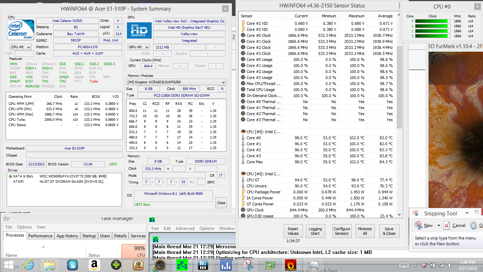The height and width of the screenshot is (272, 483).
Task: Click the bolt icon for GT Cores Power
Action: pyautogui.click(x=243, y=204)
